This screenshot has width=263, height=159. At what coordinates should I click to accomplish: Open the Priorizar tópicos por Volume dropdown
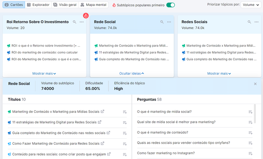tap(251, 5)
